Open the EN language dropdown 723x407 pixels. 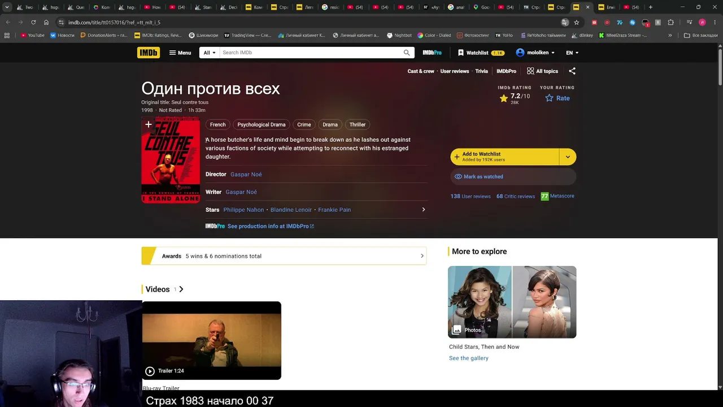(572, 53)
